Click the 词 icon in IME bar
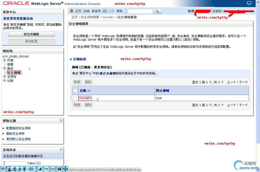The height and width of the screenshot is (172, 260). (59, 169)
